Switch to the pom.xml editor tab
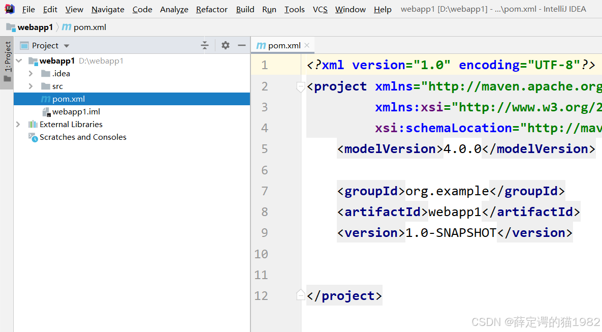Screen dimensions: 602x332 [x=282, y=45]
